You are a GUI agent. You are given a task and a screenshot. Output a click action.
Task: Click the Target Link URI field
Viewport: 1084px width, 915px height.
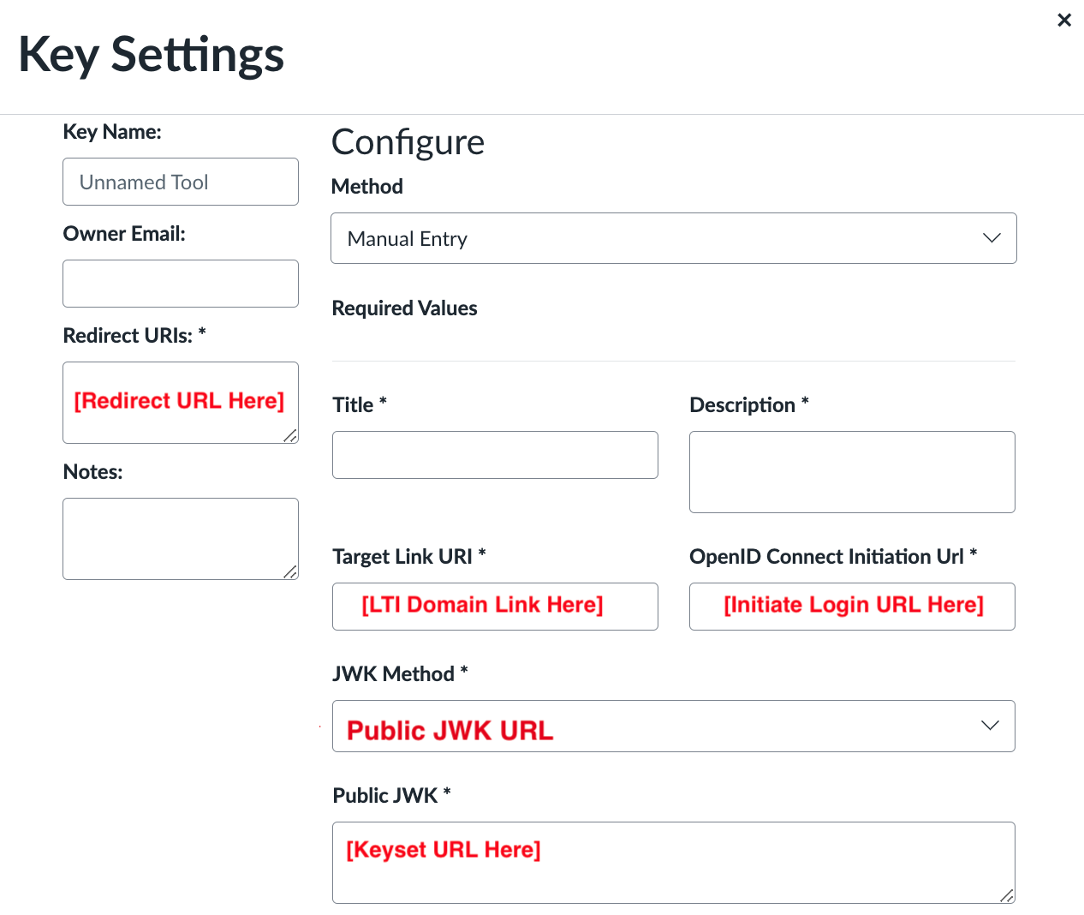coord(495,607)
